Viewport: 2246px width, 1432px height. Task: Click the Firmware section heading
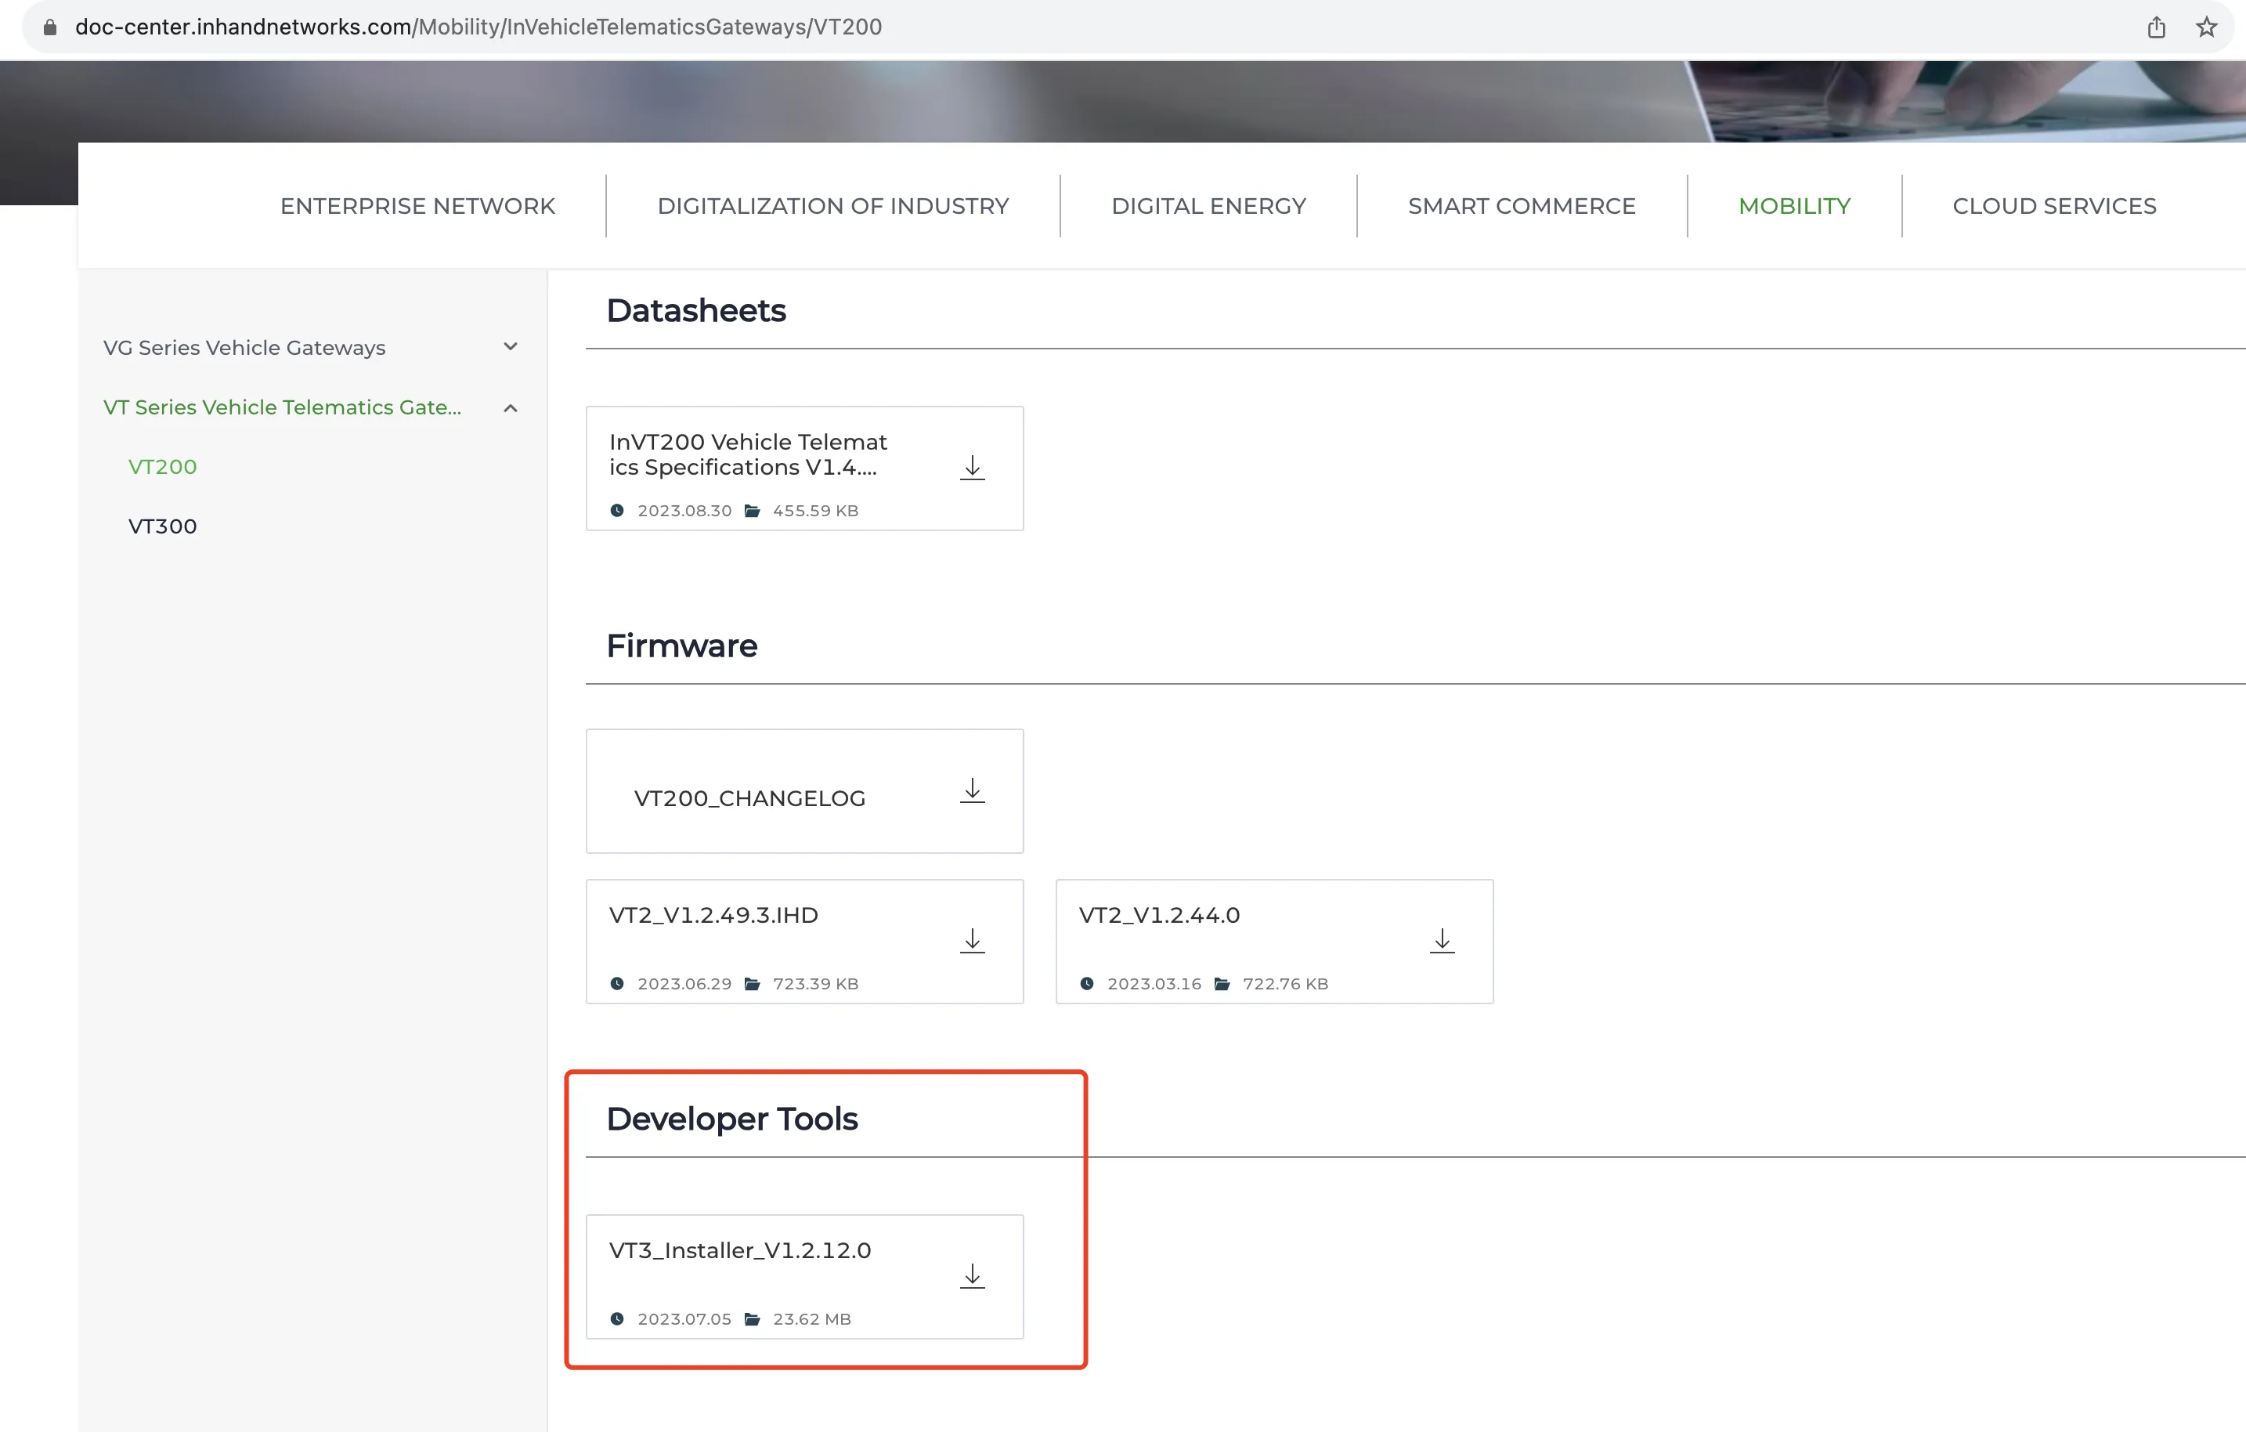(x=682, y=645)
